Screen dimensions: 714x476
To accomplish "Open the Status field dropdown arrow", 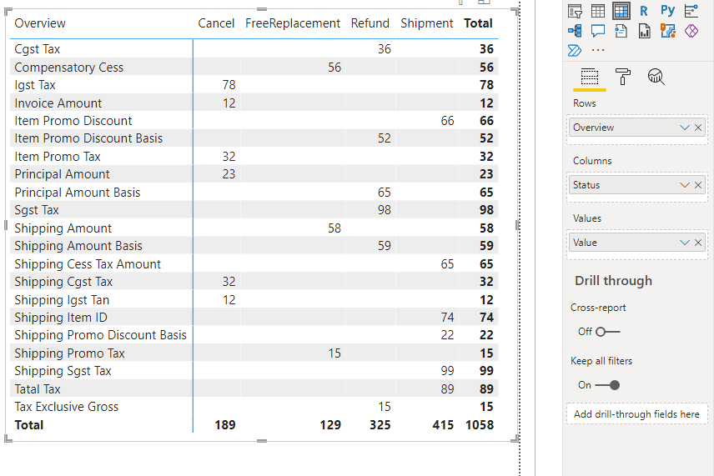I will click(x=685, y=185).
